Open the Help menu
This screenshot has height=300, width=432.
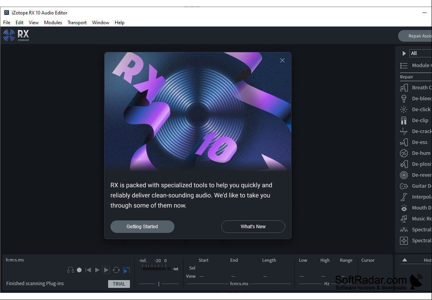(x=119, y=23)
